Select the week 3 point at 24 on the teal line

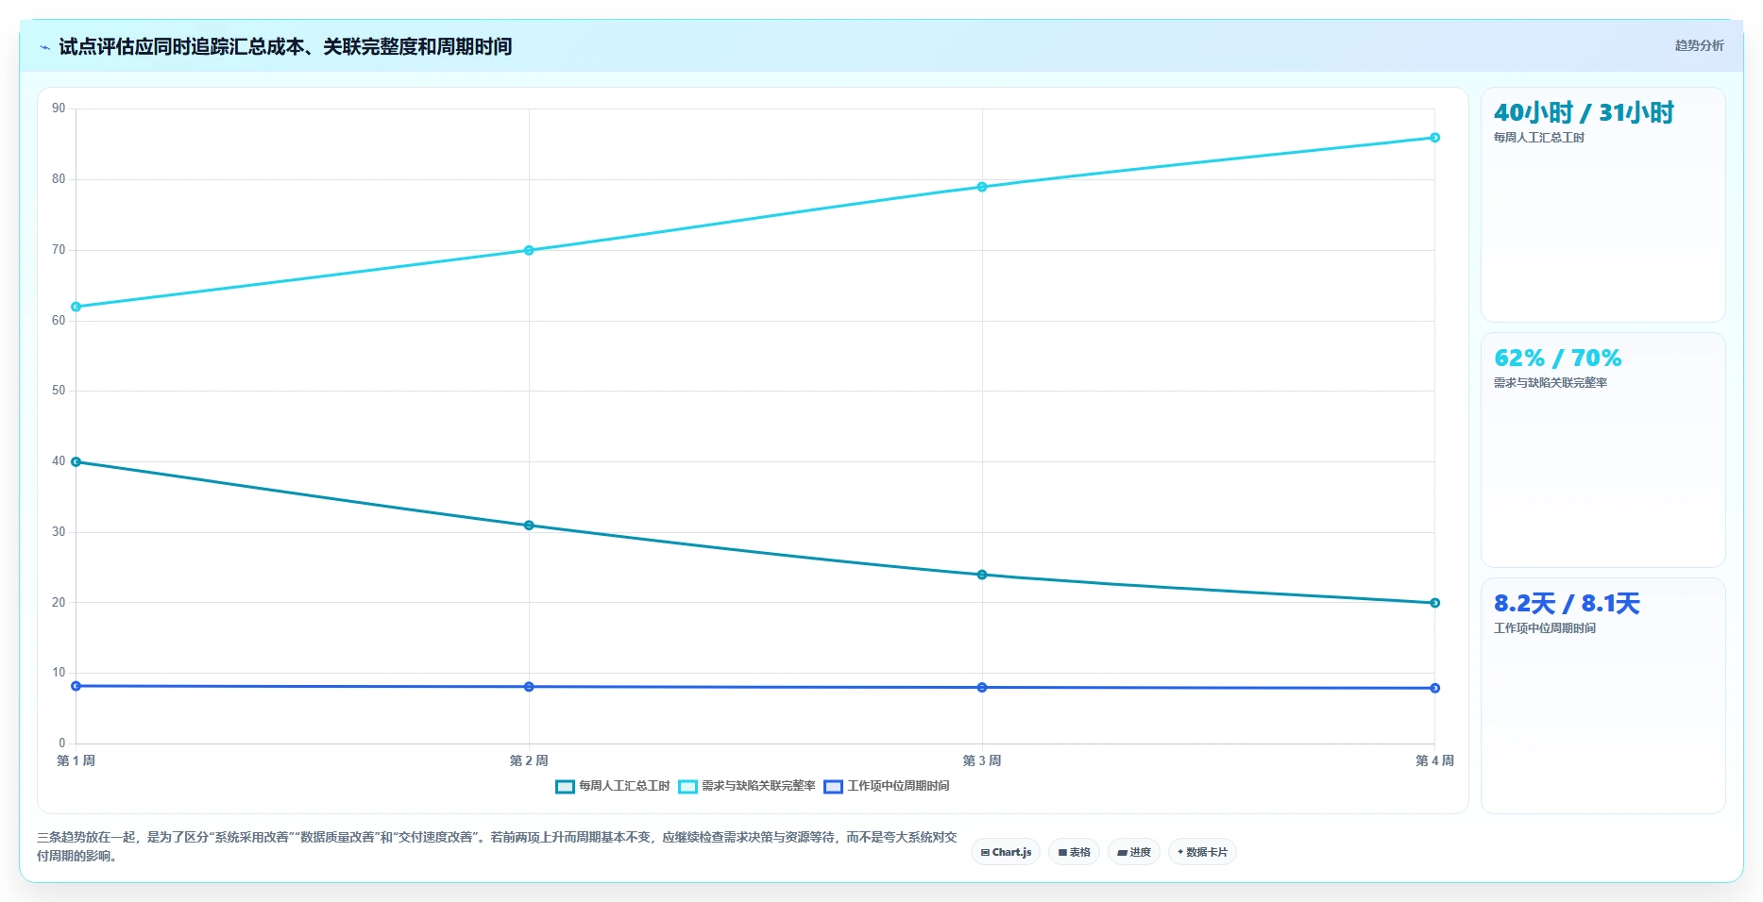coord(982,575)
